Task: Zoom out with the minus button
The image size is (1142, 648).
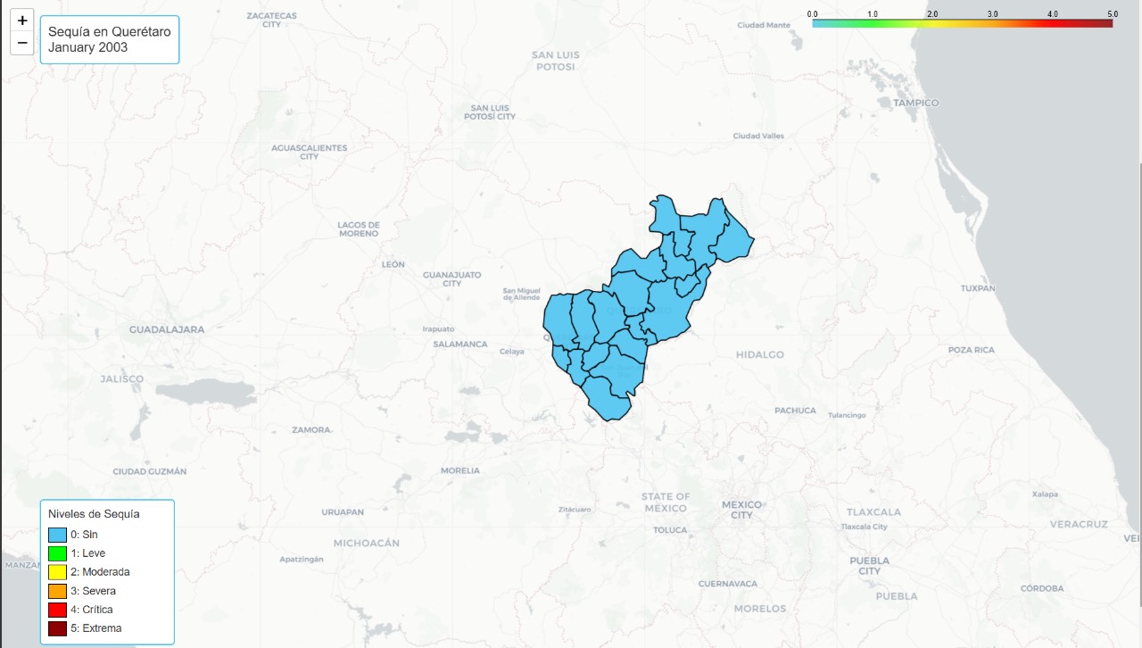Action: coord(22,43)
